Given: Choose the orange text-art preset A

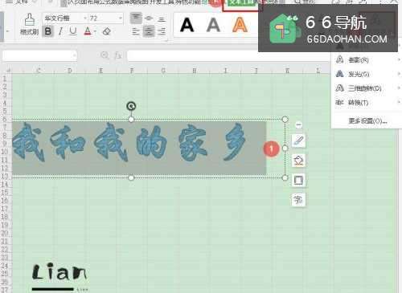Looking at the screenshot, I should pos(240,25).
